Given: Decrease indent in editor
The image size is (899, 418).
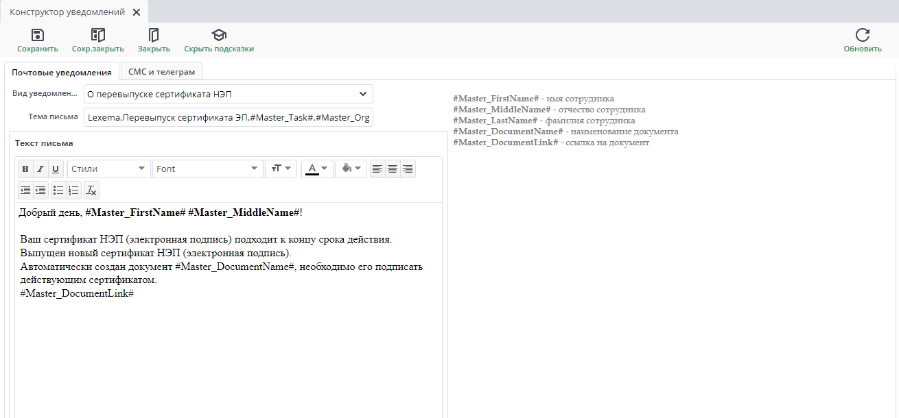Looking at the screenshot, I should click(25, 190).
